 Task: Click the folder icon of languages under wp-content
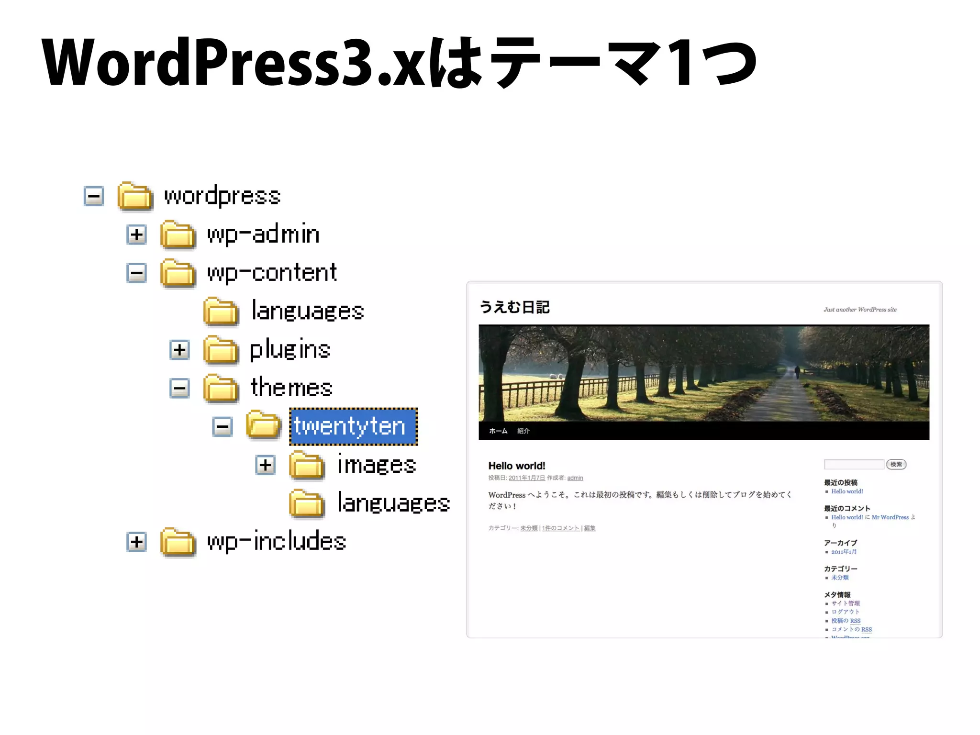221,312
